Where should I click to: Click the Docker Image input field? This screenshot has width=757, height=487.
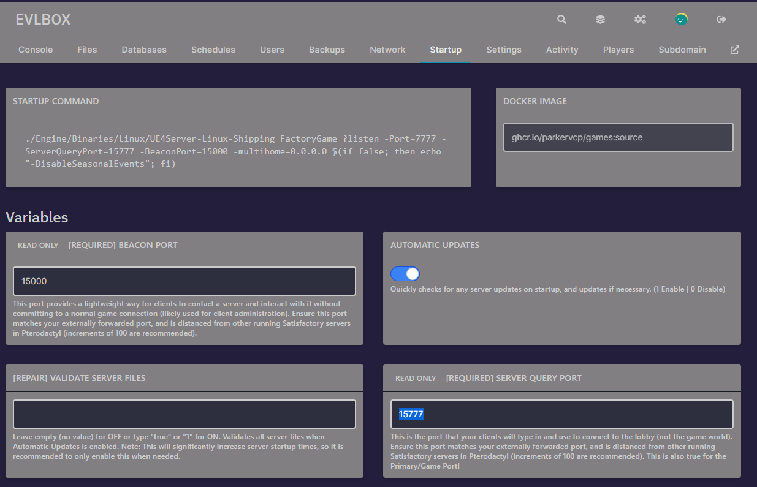click(x=618, y=137)
